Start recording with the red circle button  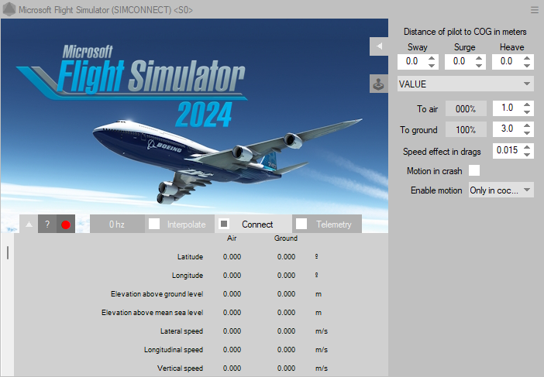(x=66, y=224)
